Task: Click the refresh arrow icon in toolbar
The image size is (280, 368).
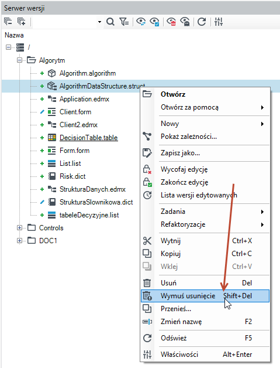Action: pos(202,22)
